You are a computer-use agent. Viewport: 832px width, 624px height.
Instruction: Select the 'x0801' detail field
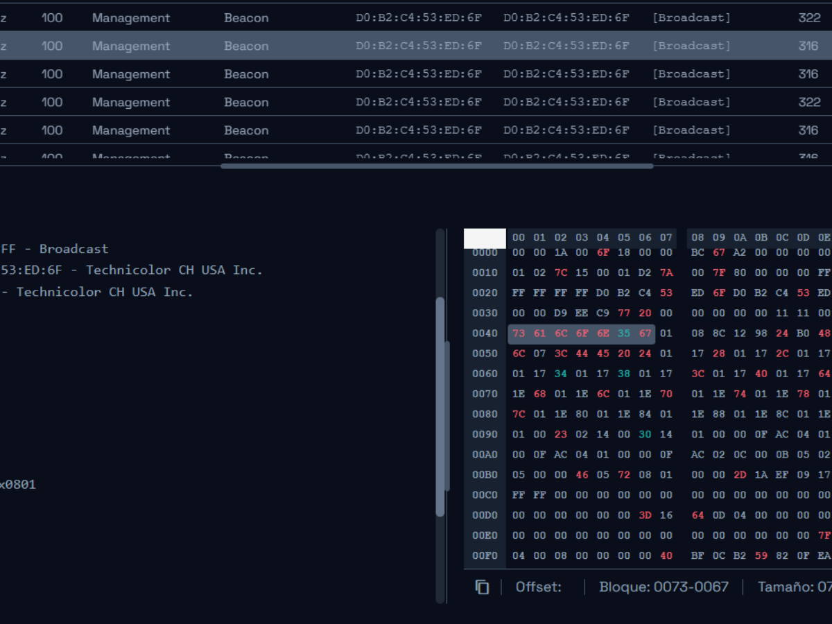click(18, 485)
